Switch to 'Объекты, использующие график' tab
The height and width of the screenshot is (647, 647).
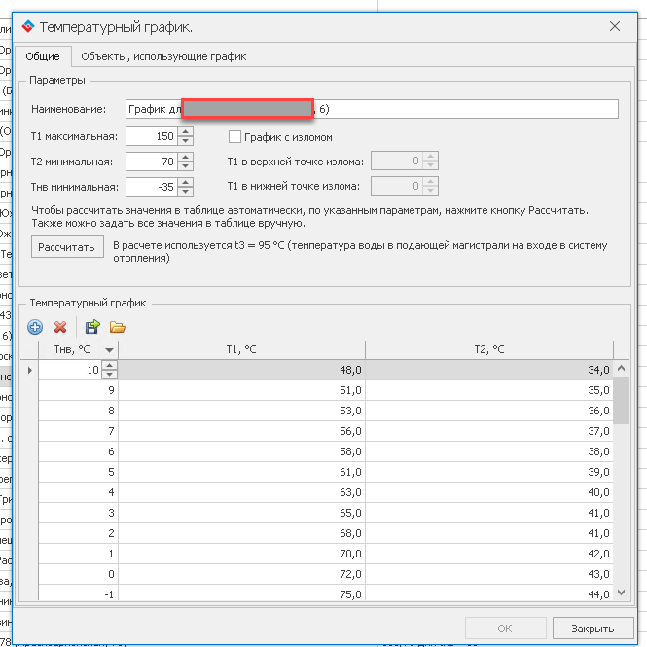point(163,56)
